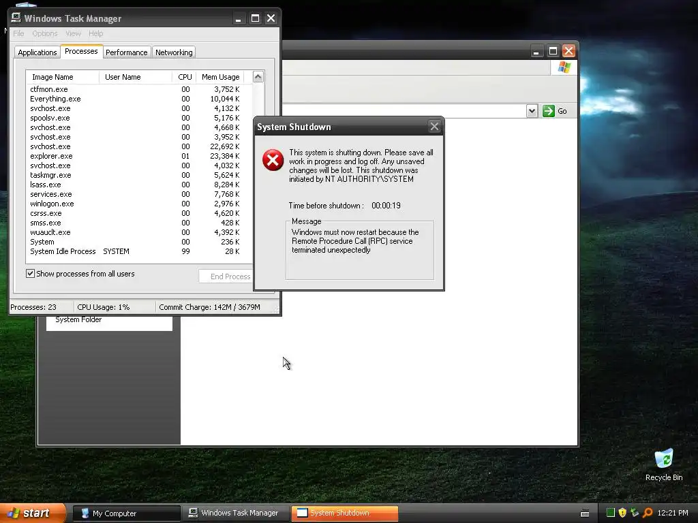Sort processes by Mem Usage column
This screenshot has height=523, width=698.
pos(220,77)
